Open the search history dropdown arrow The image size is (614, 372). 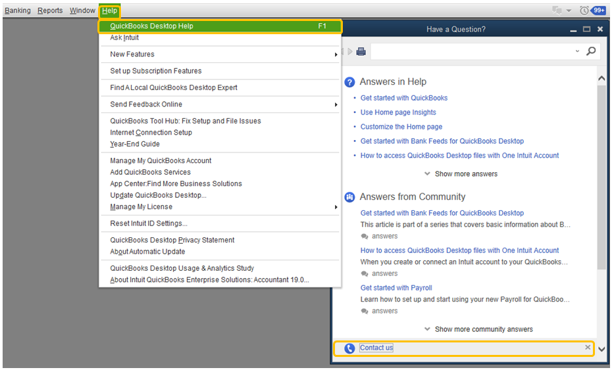[x=577, y=51]
